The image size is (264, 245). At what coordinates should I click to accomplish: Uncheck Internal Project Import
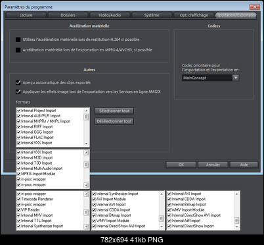pyautogui.click(x=19, y=111)
